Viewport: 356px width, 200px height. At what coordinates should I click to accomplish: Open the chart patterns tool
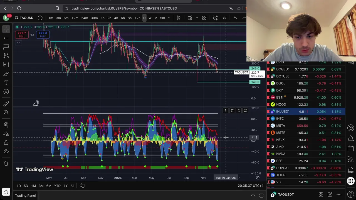coord(6,56)
